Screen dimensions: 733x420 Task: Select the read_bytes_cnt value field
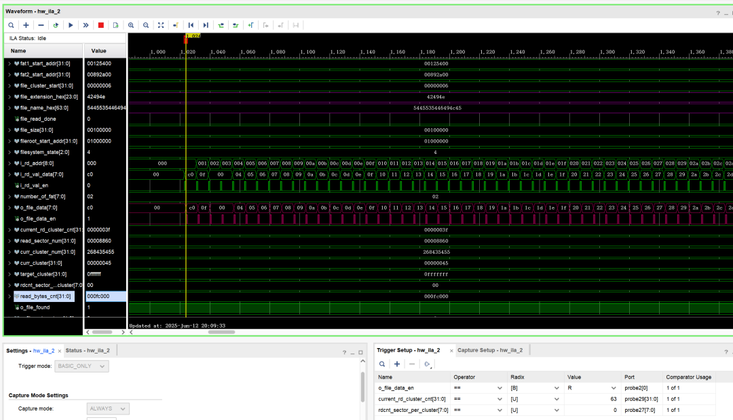pos(105,297)
